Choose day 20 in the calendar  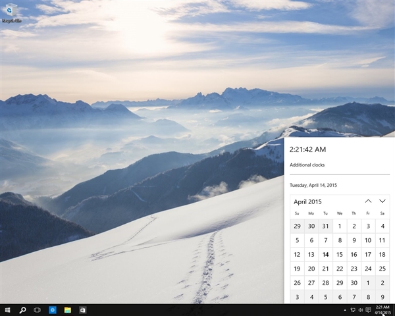311,269
